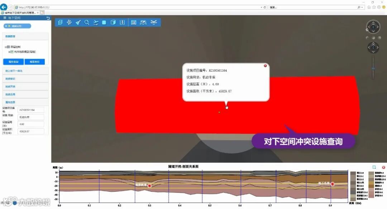The height and width of the screenshot is (209, 387).
Task: Click the solid square toolbar icon
Action: (x=104, y=23)
